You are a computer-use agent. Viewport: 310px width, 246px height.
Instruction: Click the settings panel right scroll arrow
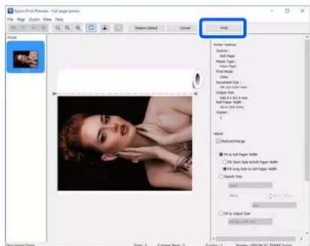tap(301, 238)
